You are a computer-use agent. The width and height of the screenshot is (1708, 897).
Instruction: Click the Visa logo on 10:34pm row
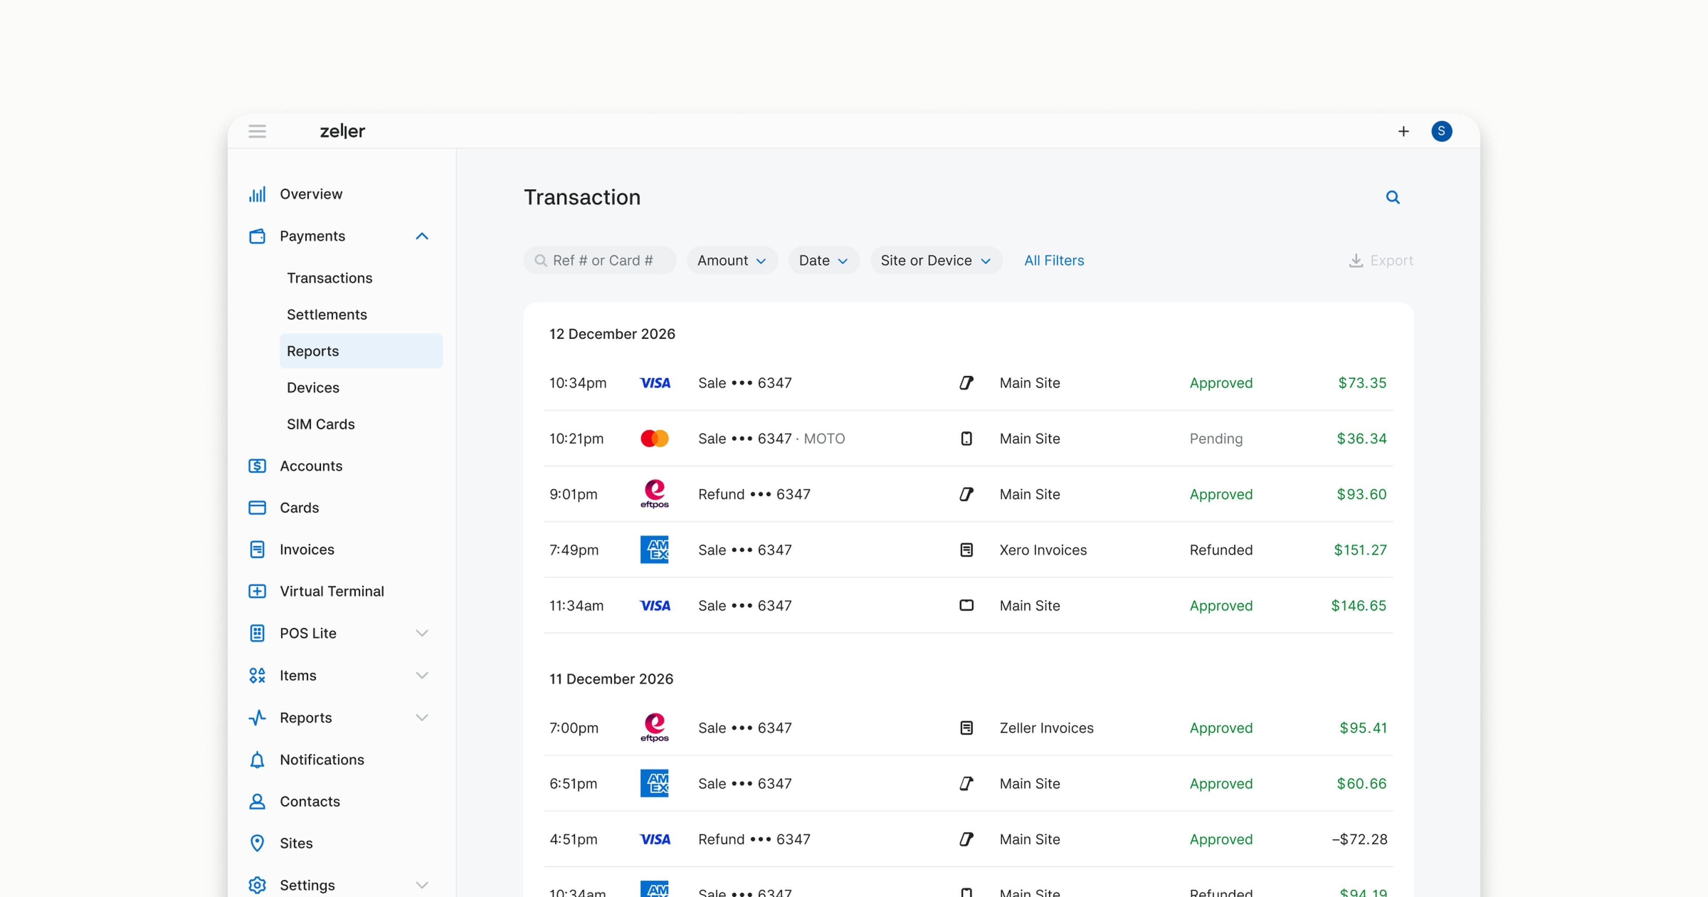point(654,383)
